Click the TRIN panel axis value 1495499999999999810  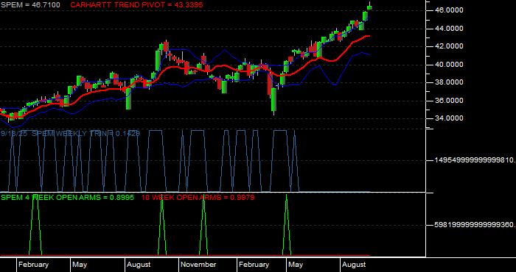click(475, 160)
